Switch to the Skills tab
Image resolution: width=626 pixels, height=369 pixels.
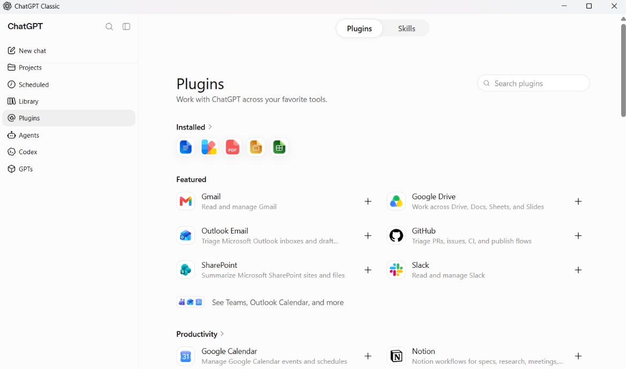coord(406,28)
